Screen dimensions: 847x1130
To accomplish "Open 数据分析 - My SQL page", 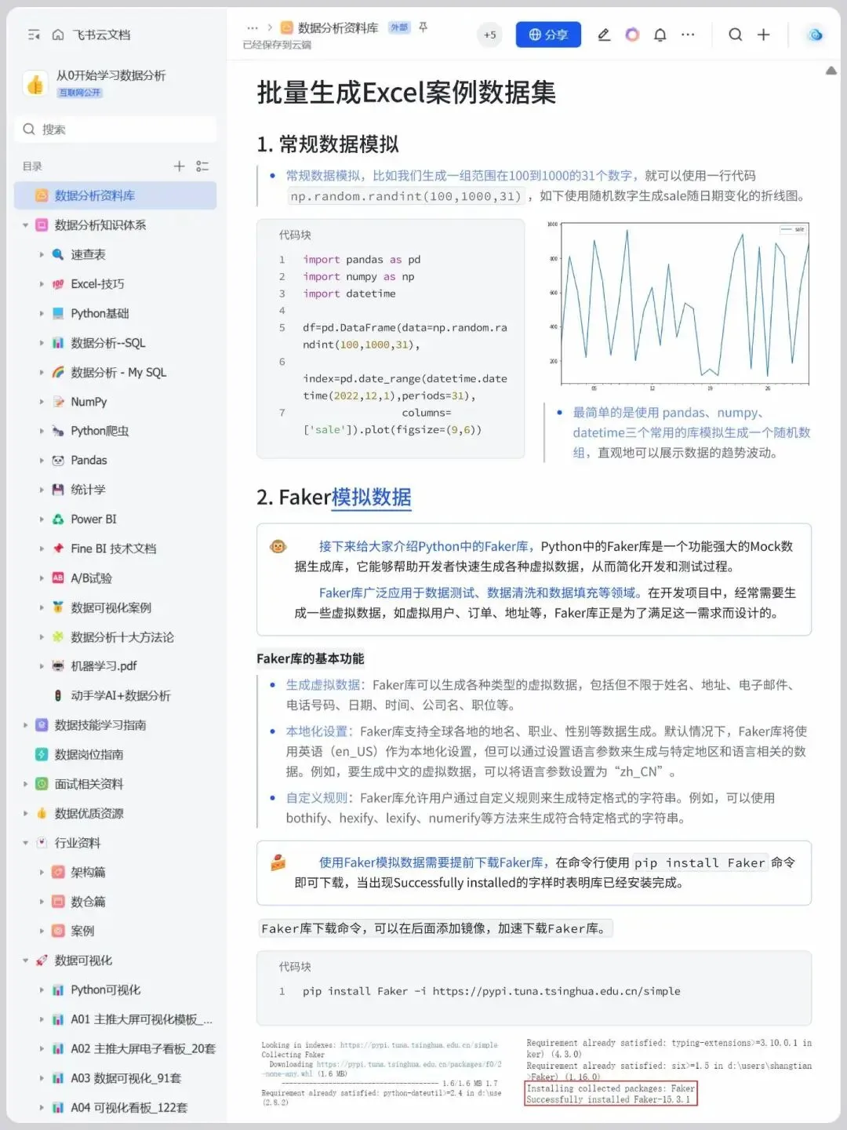I will [118, 372].
